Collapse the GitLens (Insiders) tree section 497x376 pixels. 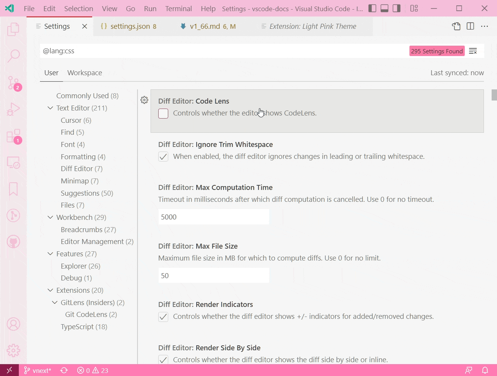tap(55, 302)
